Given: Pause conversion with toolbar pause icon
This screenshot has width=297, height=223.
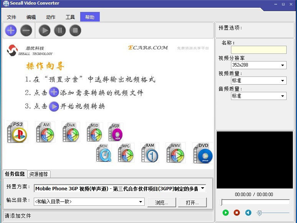Looking at the screenshot, I should (60, 30).
